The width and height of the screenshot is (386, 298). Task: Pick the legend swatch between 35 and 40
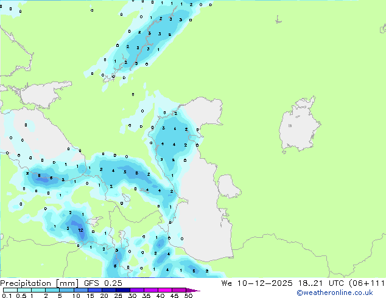151,290
